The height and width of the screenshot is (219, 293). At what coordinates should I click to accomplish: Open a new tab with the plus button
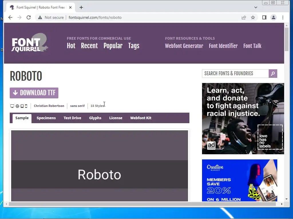pos(81,7)
